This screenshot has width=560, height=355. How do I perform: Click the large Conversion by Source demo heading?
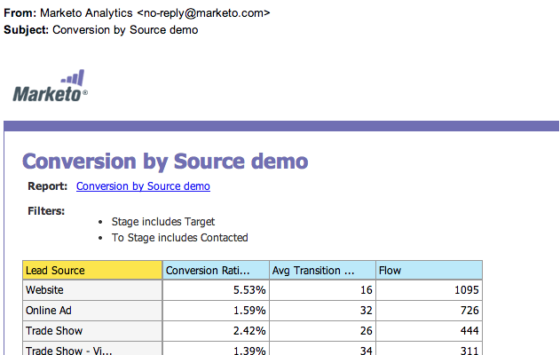click(x=165, y=162)
